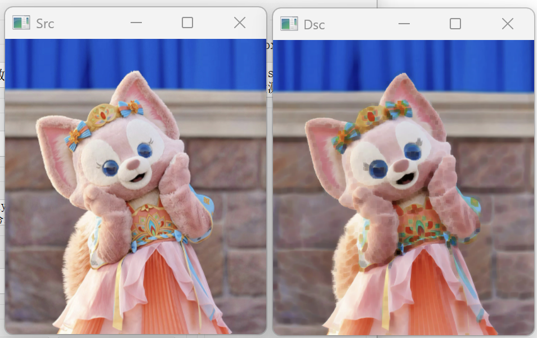
Task: Click the original image in Src window
Action: coord(136,186)
